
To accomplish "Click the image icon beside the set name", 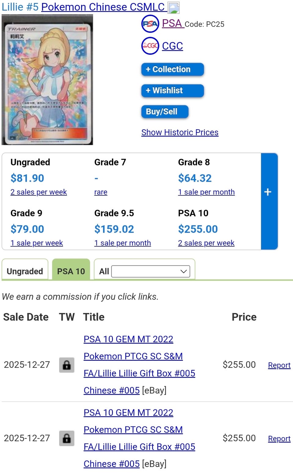I will point(174,8).
